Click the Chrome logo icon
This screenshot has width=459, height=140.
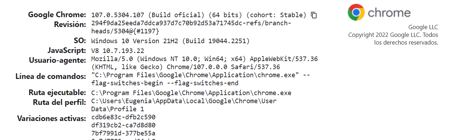coord(356,13)
